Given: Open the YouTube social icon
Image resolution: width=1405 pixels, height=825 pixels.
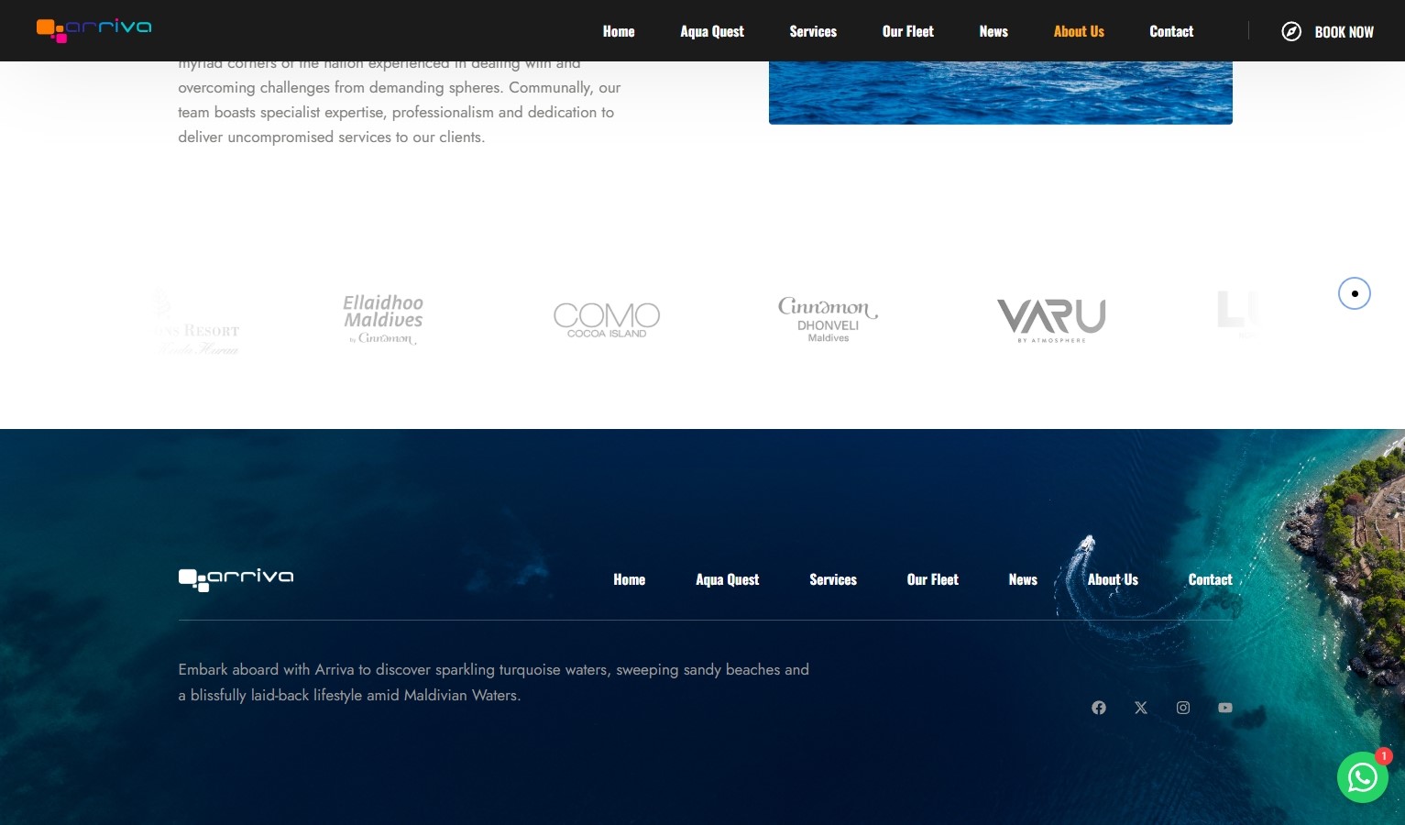Looking at the screenshot, I should click(1225, 708).
